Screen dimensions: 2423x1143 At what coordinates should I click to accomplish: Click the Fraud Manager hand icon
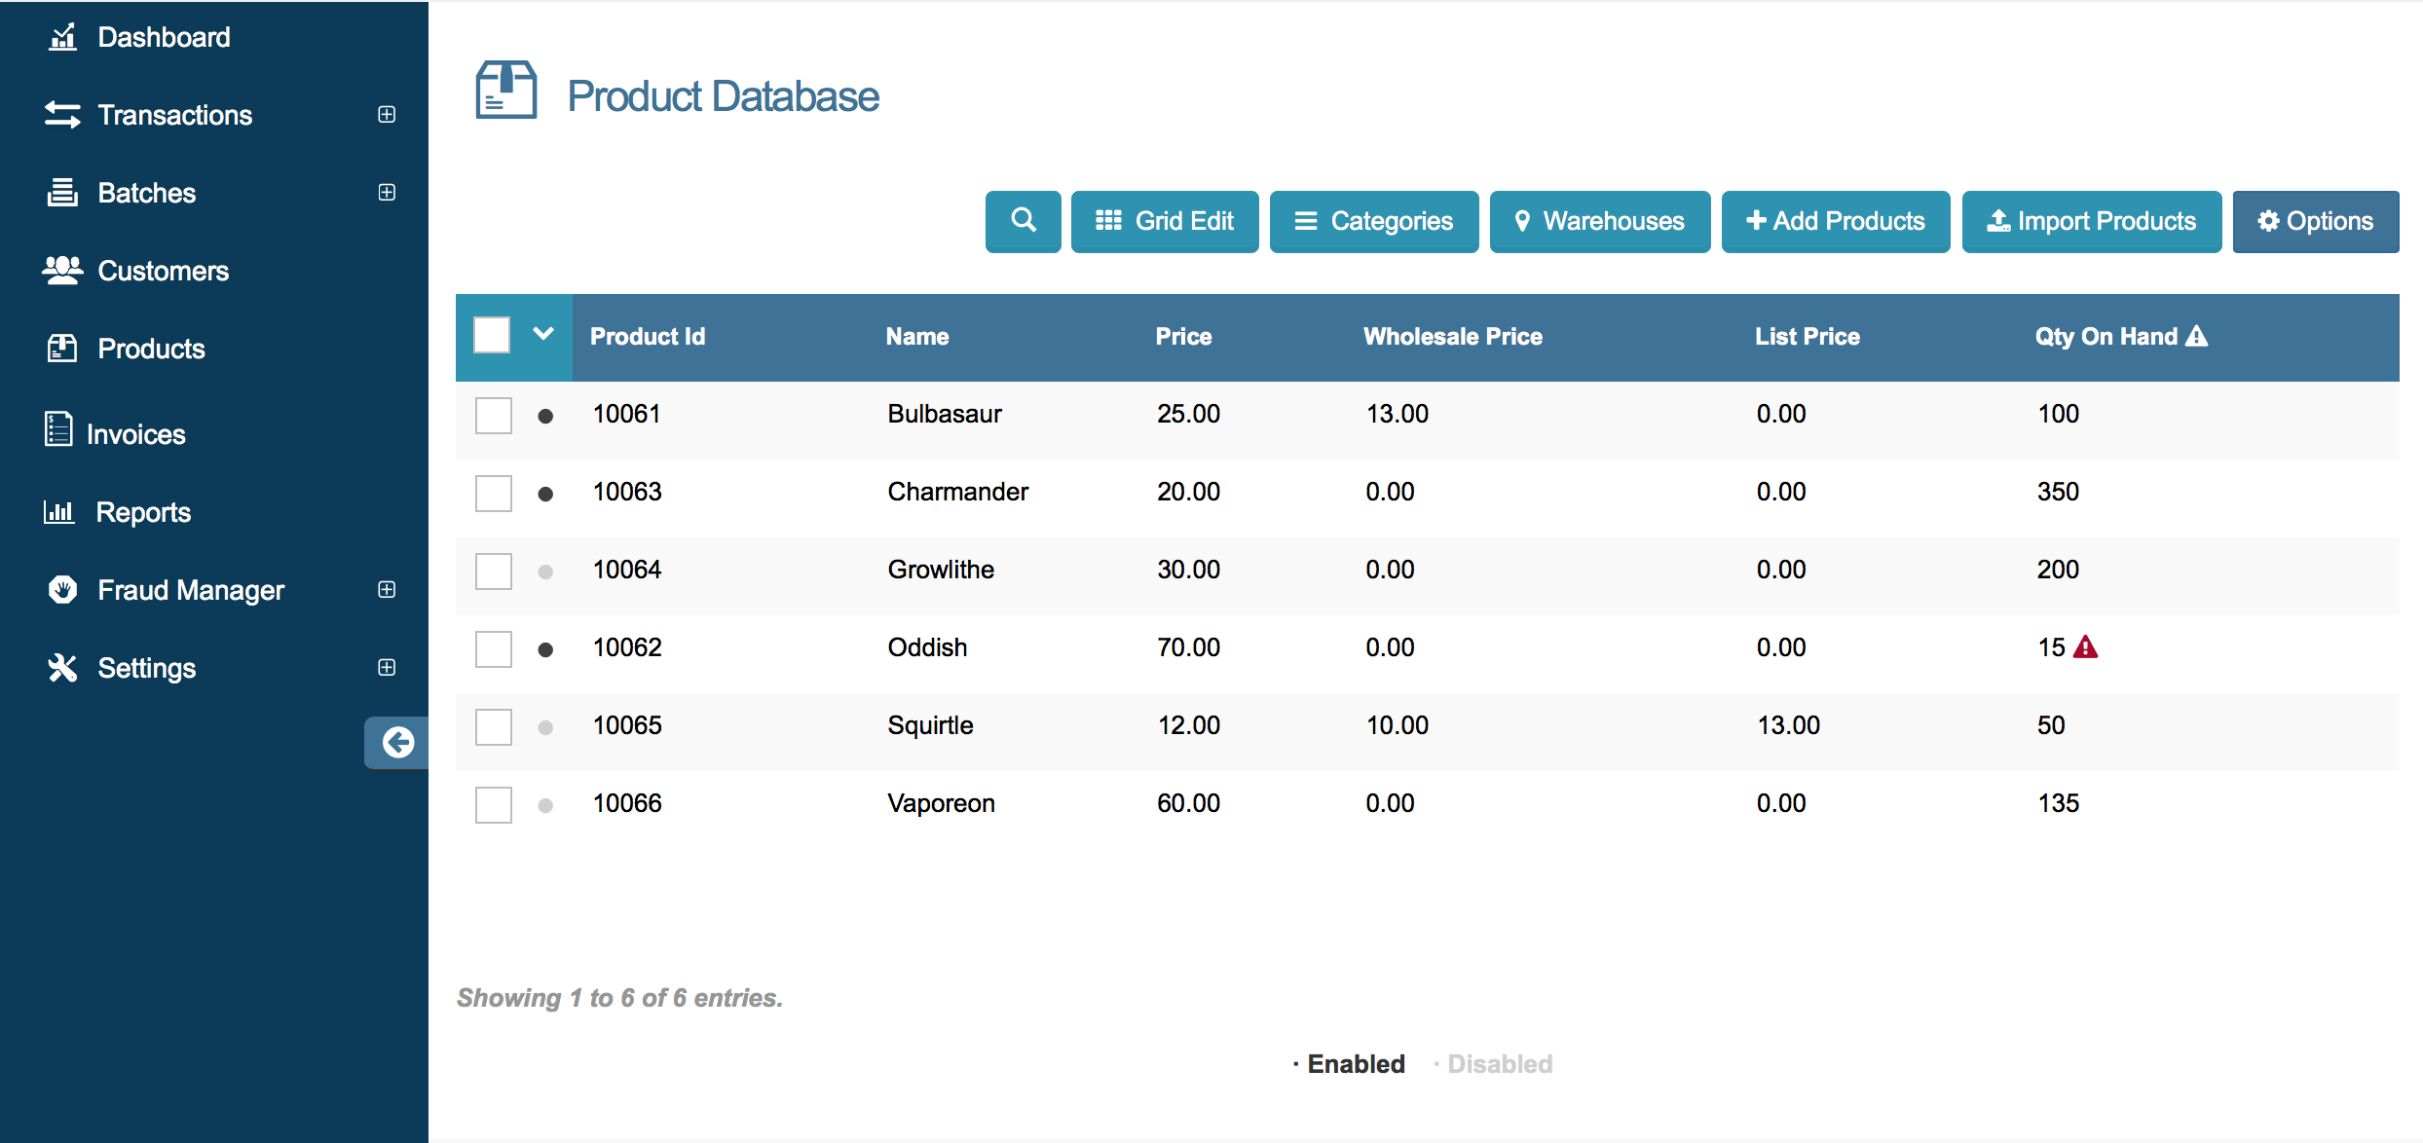(62, 589)
